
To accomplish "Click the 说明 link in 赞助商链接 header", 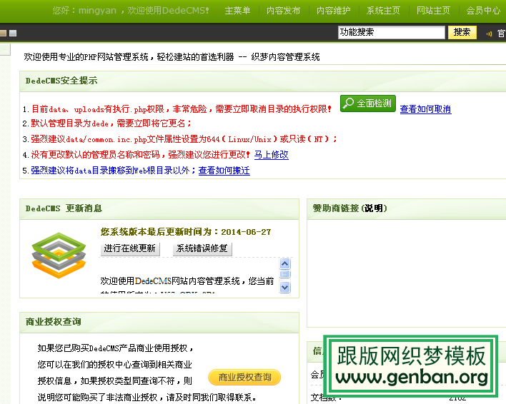I will (x=374, y=208).
